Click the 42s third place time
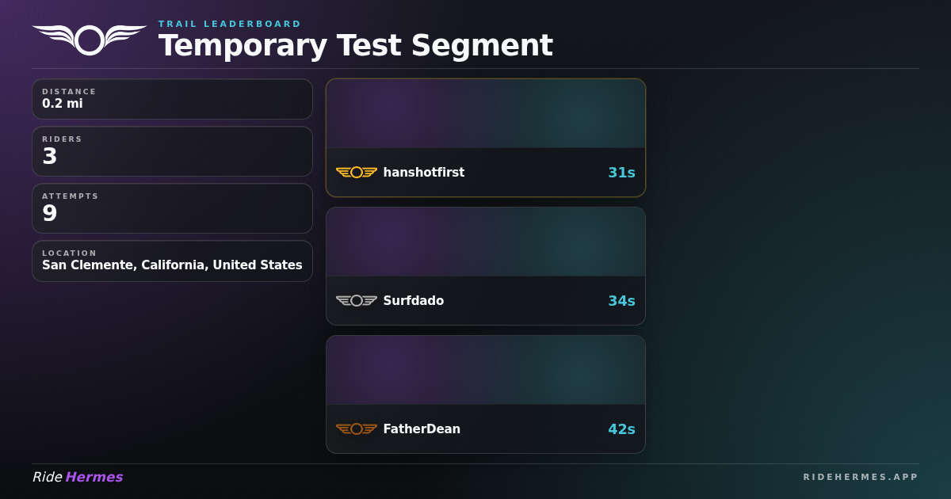Screen dimensions: 951x499 pyautogui.click(x=621, y=429)
